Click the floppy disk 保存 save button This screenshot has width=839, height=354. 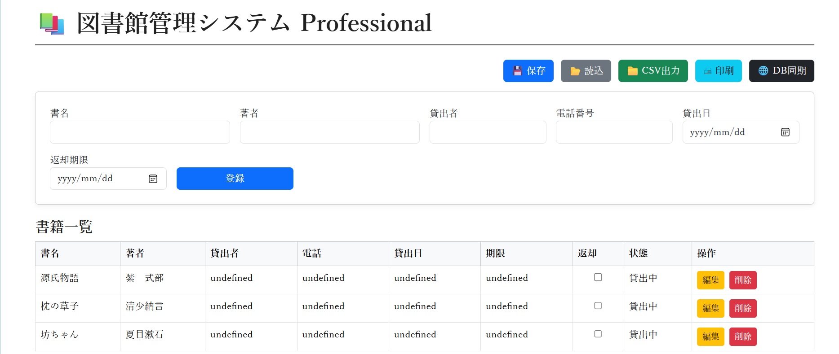click(528, 71)
